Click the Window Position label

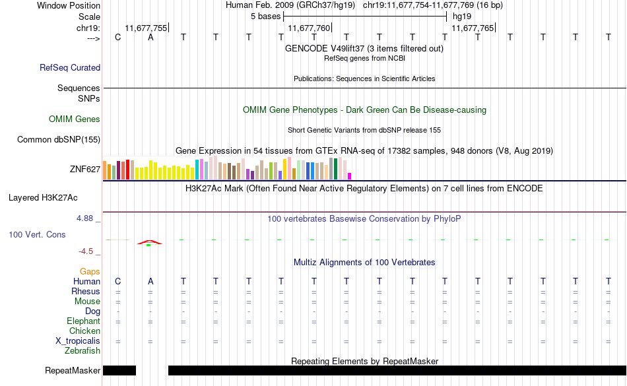(x=69, y=5)
